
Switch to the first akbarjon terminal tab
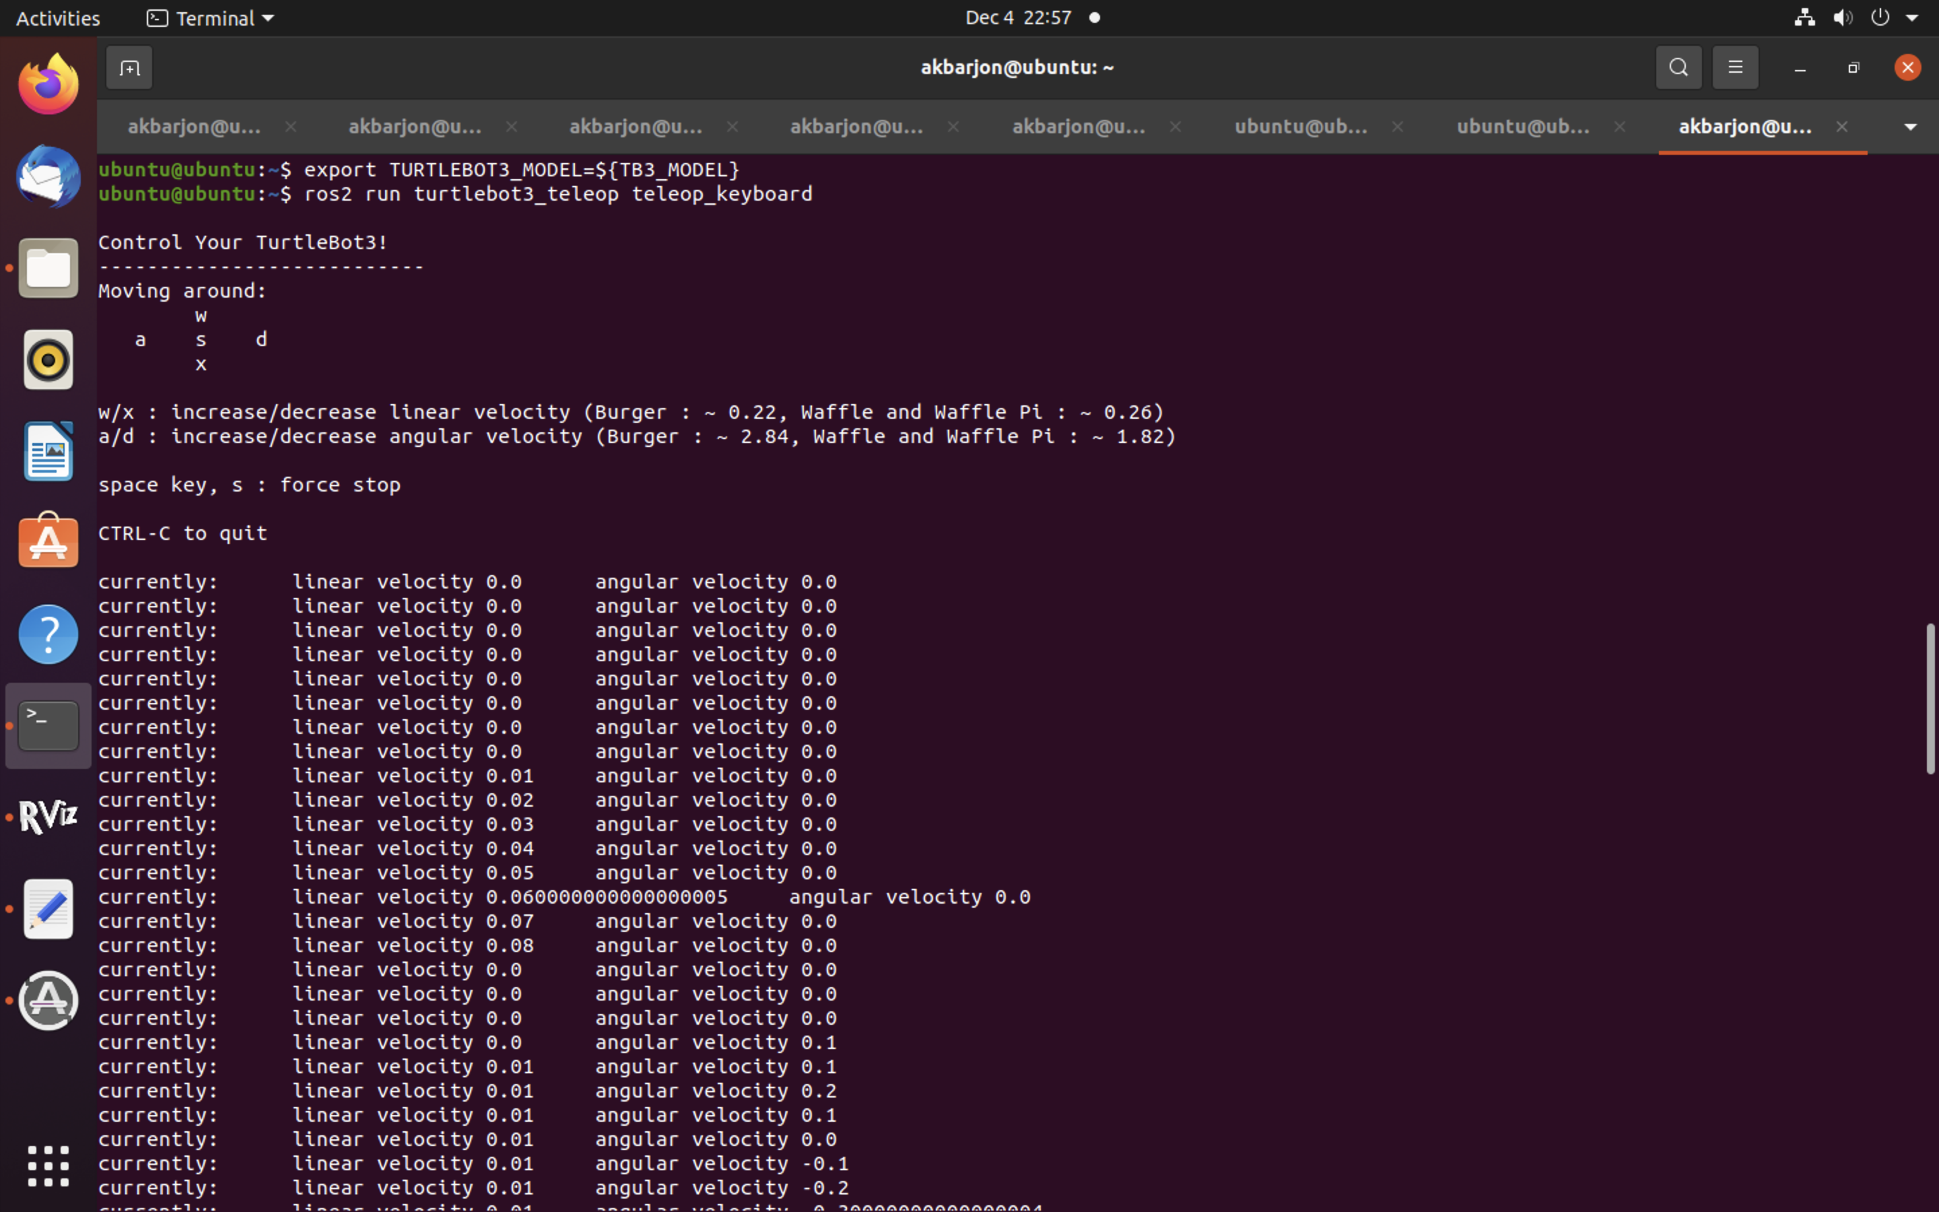pyautogui.click(x=194, y=127)
